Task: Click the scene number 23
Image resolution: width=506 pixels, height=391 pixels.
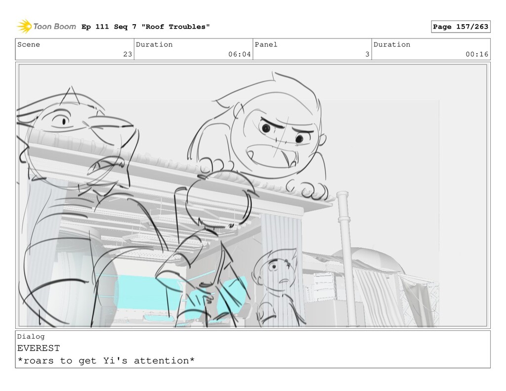Action: tap(128, 54)
